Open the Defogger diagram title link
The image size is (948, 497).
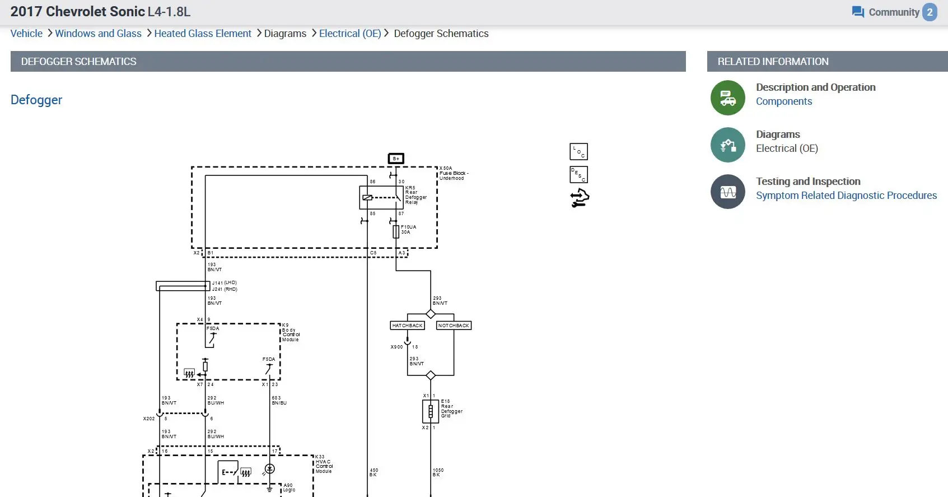pos(36,100)
